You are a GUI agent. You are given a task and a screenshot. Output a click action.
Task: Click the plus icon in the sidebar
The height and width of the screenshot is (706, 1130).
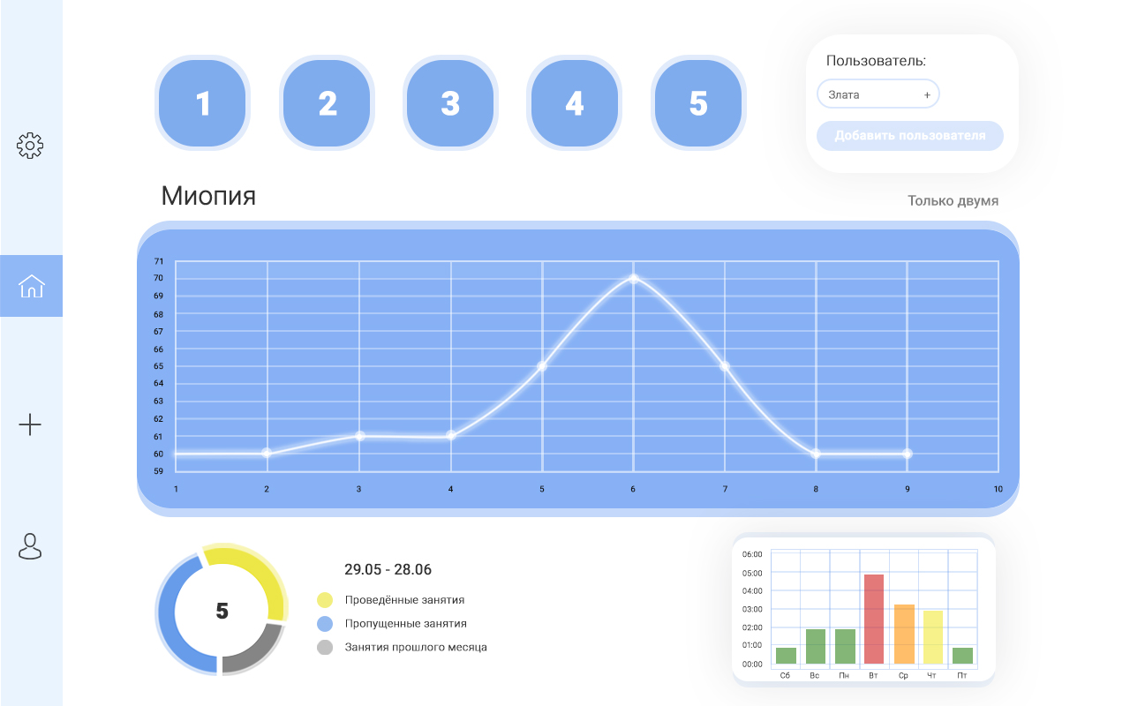[30, 425]
